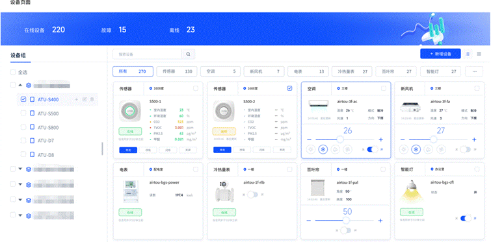Select fan mode on airtou-3f-fa
This screenshot has width=491, height=242.
(x=441, y=150)
